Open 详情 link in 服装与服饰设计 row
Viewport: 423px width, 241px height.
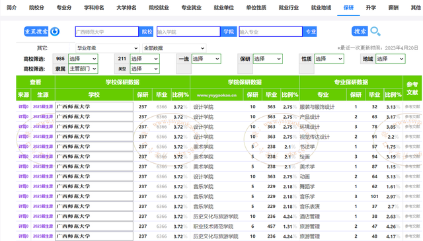click(24, 107)
